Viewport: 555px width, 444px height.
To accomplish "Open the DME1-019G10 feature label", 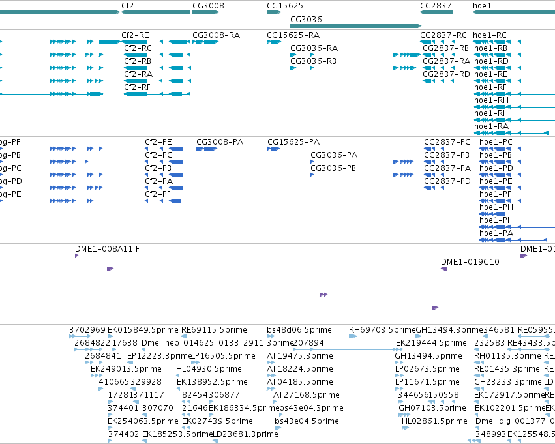I will (470, 262).
